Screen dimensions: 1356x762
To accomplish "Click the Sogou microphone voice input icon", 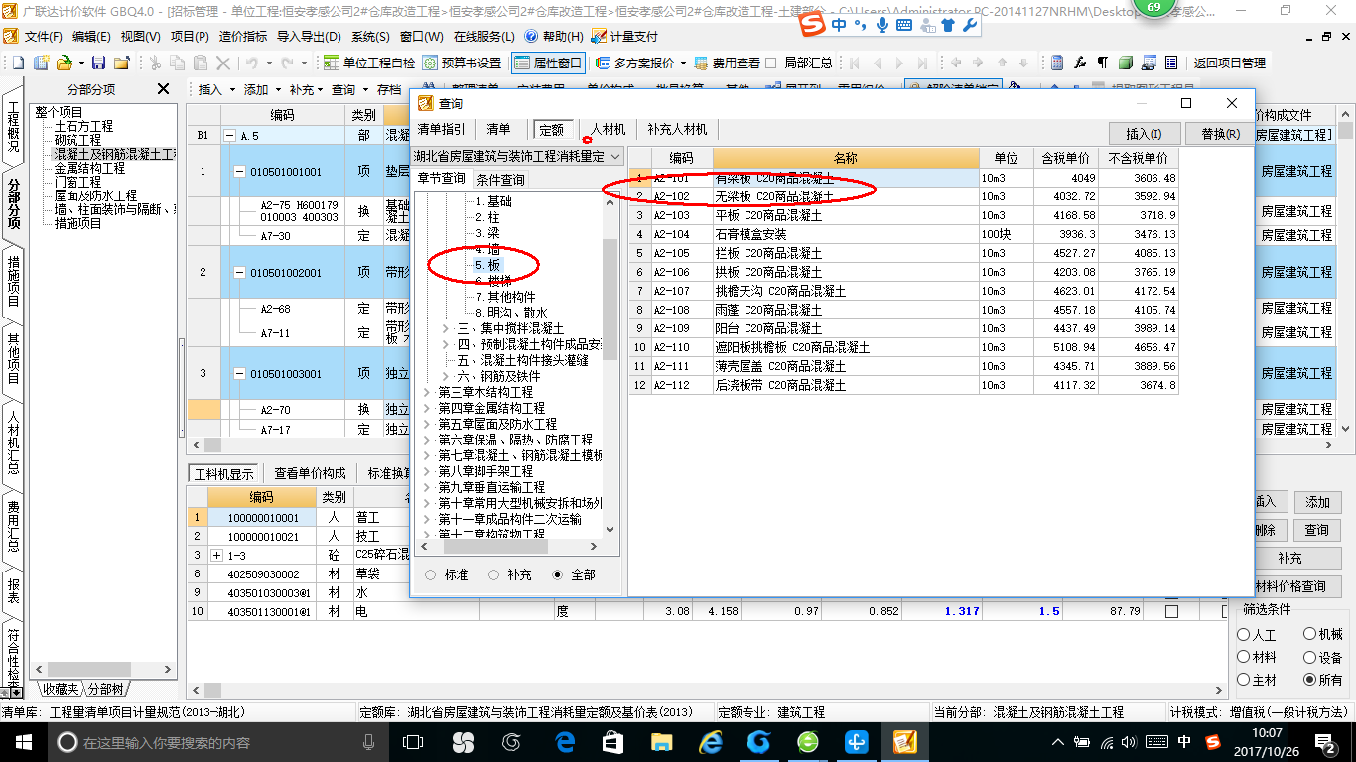I will coord(882,25).
